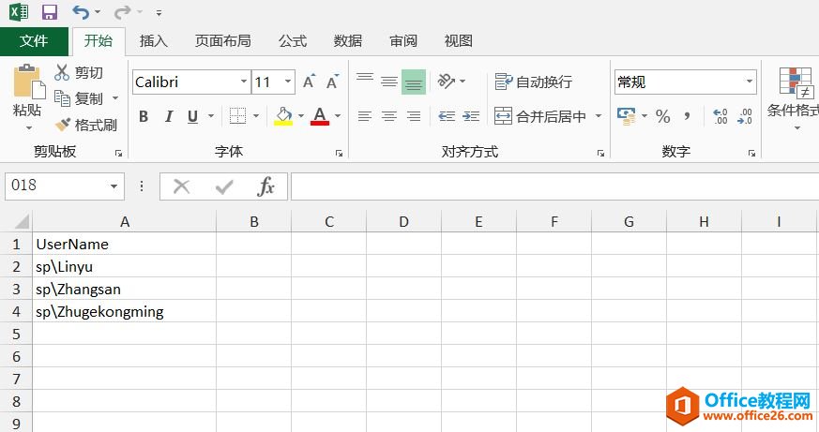The height and width of the screenshot is (432, 819).
Task: Open the 视图 tab
Action: 459,40
